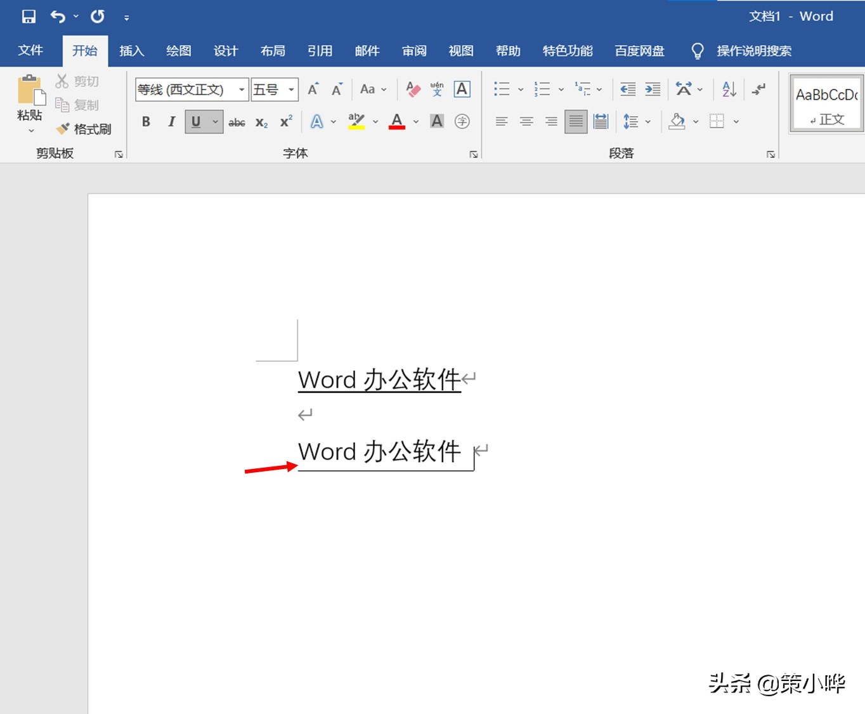
Task: Toggle italic formatting
Action: click(x=171, y=122)
